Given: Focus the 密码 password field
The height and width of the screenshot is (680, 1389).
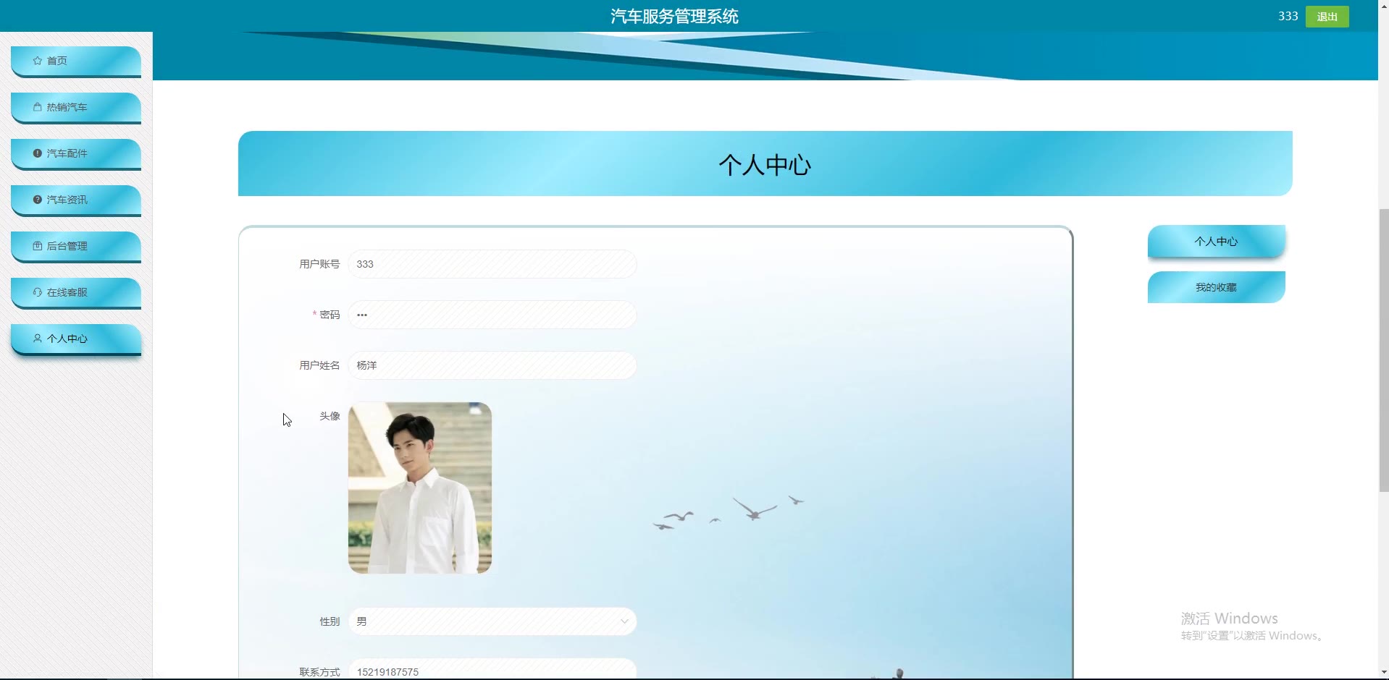Looking at the screenshot, I should (x=492, y=315).
